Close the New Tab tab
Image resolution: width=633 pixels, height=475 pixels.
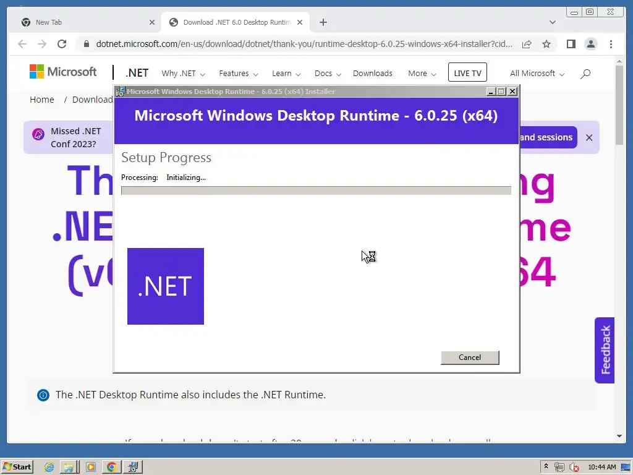tap(152, 22)
